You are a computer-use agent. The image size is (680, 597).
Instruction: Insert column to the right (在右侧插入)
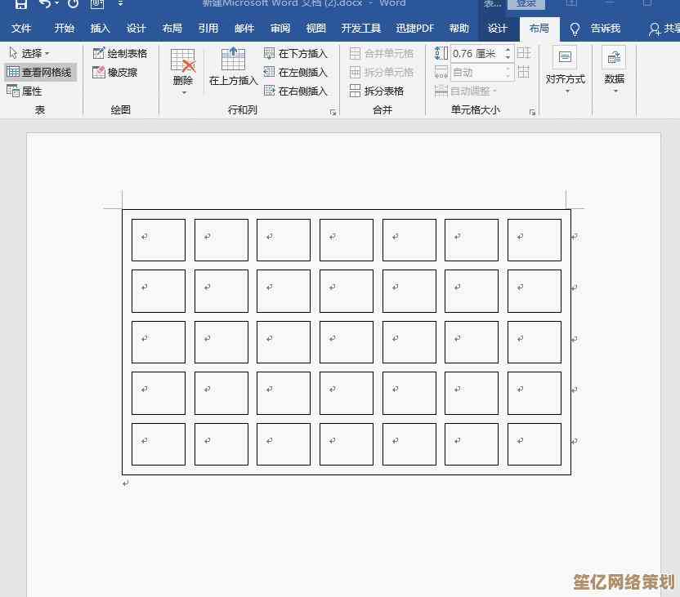[x=295, y=91]
